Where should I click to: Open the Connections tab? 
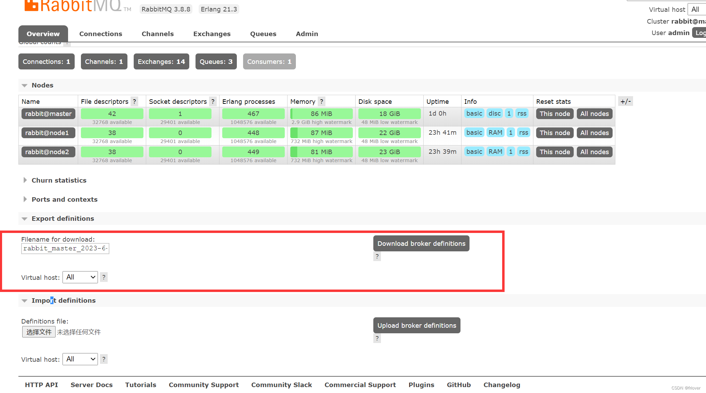pyautogui.click(x=101, y=34)
